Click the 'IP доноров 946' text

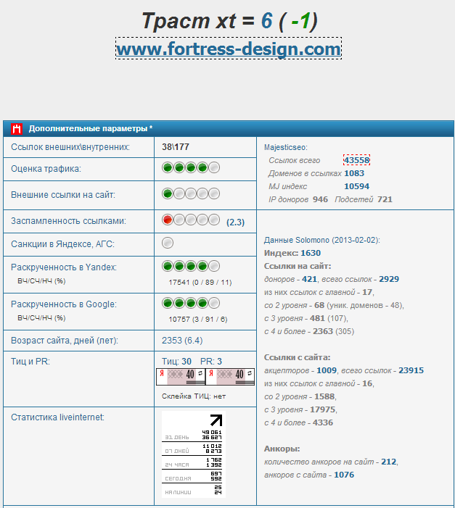point(298,199)
